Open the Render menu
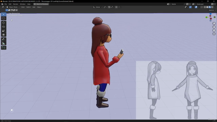 16,4
